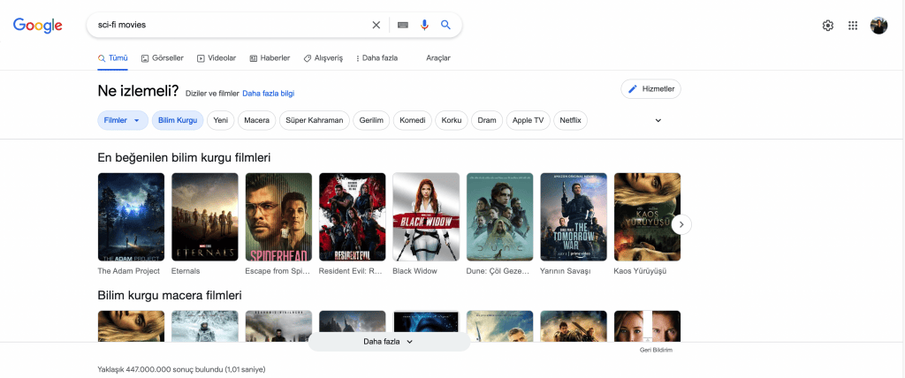The width and height of the screenshot is (905, 378).
Task: Open the Resident Evil poster
Action: (x=352, y=217)
